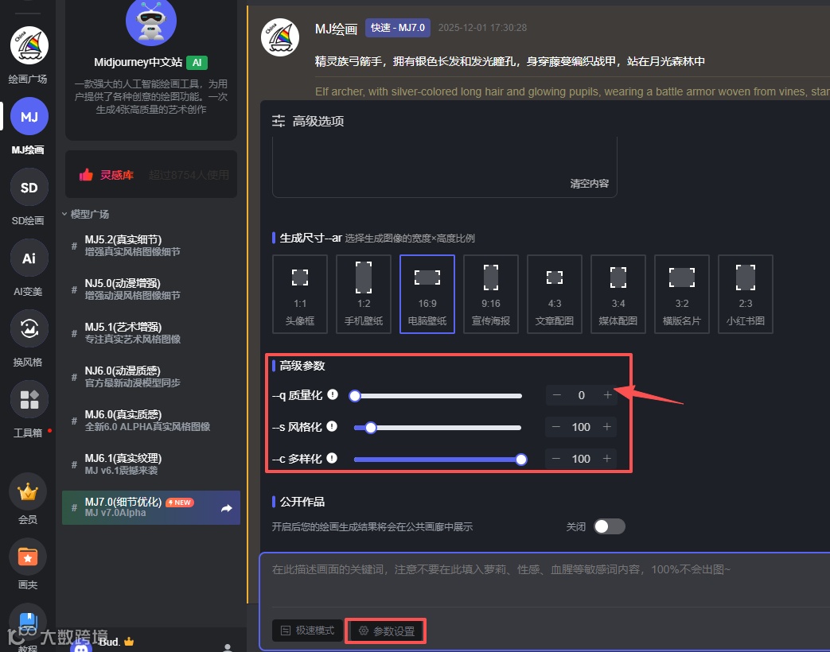Click 清空内容 to clear text
This screenshot has width=830, height=652.
[x=589, y=184]
